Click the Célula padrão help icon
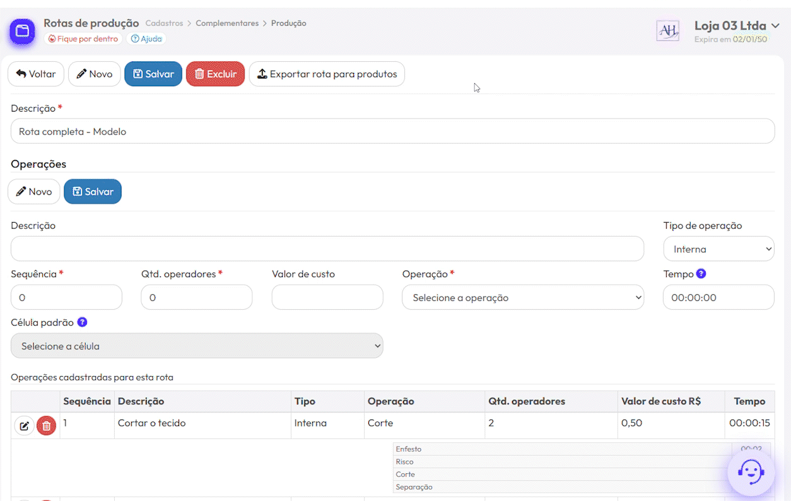The width and height of the screenshot is (791, 501). click(82, 322)
